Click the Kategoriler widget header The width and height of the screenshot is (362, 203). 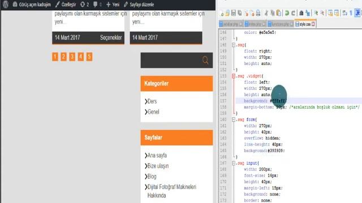176,83
